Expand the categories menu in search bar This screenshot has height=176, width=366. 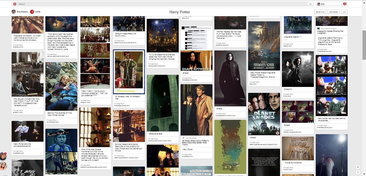[x=311, y=4]
